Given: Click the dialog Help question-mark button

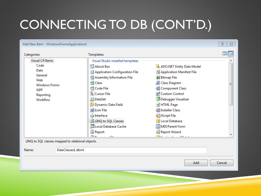Looking at the screenshot, I should click(x=222, y=44).
